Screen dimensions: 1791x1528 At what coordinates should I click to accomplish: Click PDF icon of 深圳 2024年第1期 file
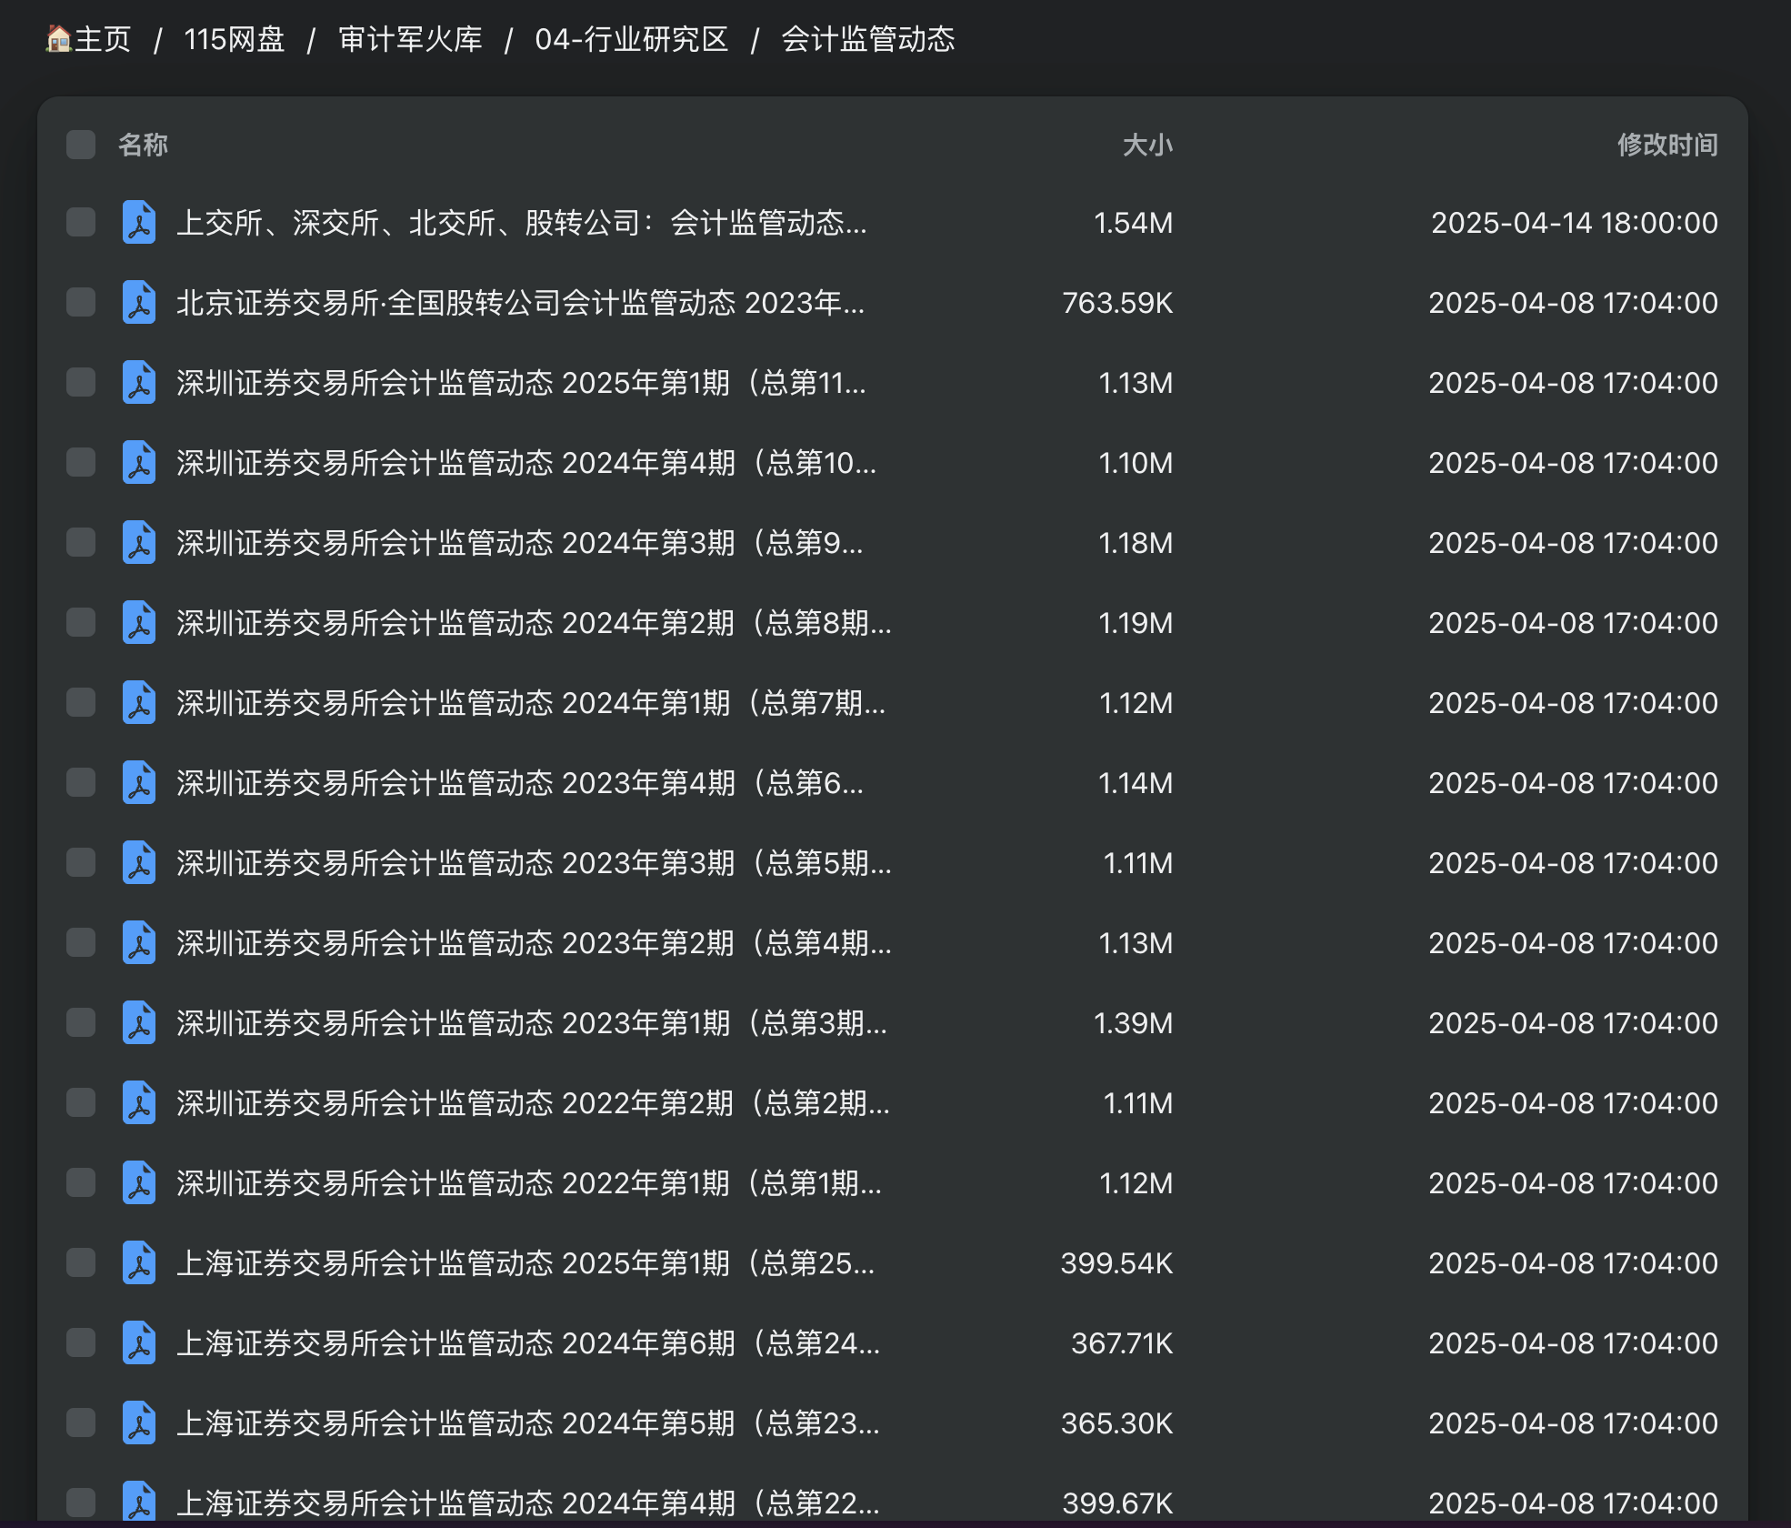[x=139, y=703]
